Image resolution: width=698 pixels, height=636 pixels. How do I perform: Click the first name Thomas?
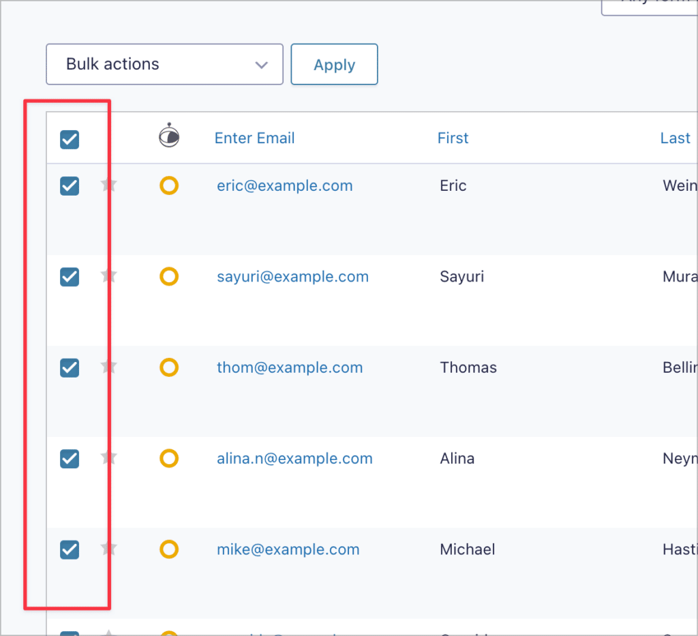(x=468, y=367)
